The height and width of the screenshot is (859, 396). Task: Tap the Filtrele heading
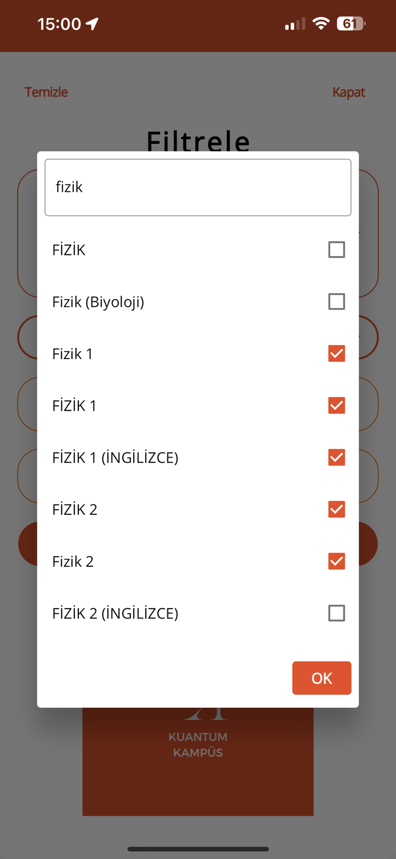(x=198, y=141)
